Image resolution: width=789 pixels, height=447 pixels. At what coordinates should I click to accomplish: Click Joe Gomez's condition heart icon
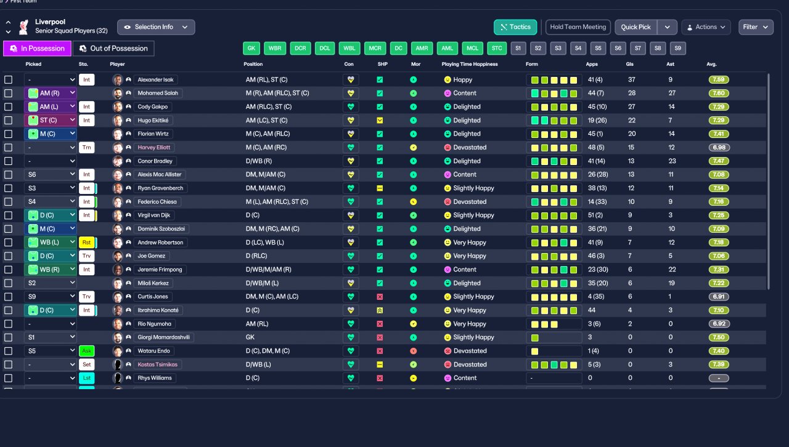[x=351, y=256]
